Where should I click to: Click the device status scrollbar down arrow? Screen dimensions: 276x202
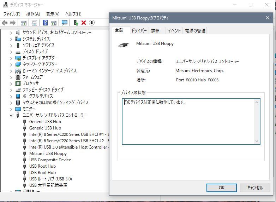click(x=257, y=141)
